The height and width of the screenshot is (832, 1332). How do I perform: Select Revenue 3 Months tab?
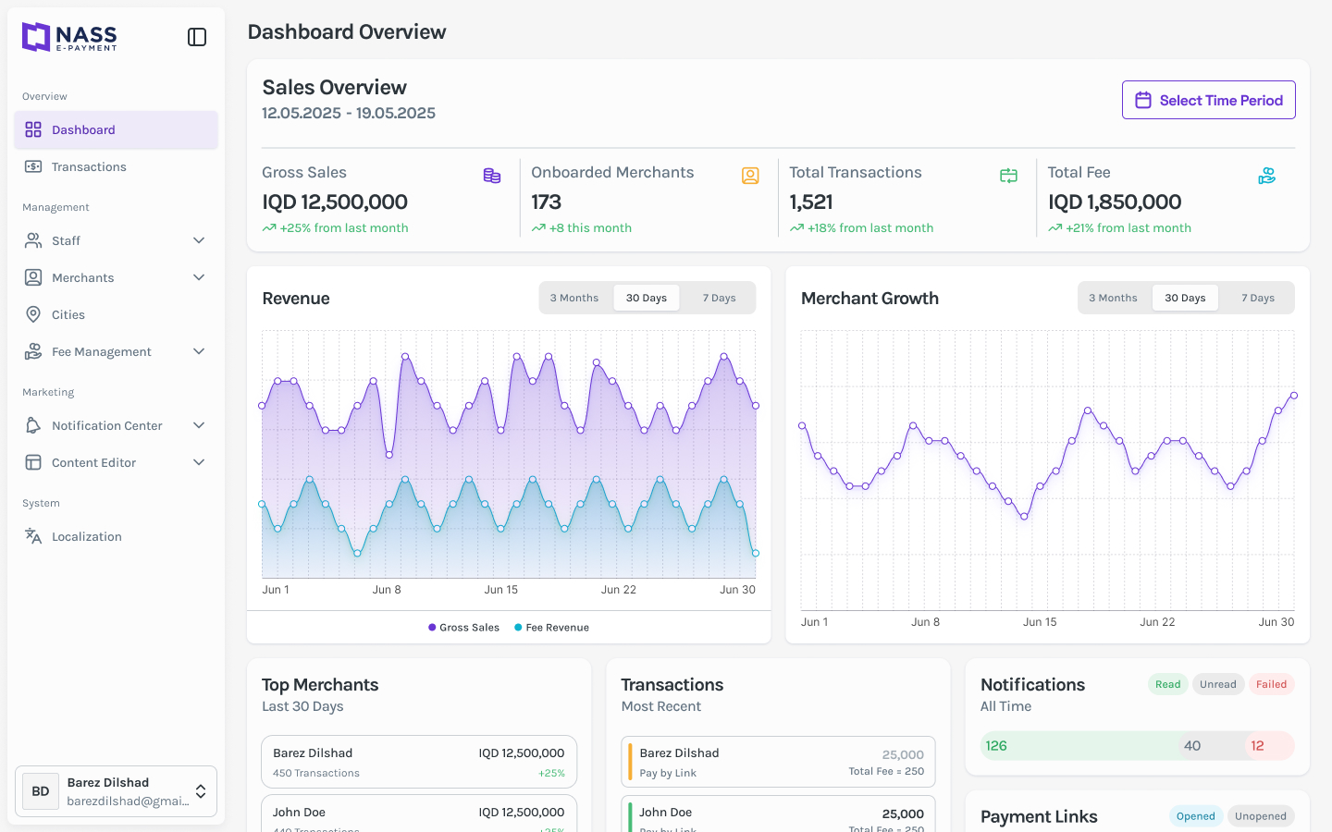pos(574,298)
